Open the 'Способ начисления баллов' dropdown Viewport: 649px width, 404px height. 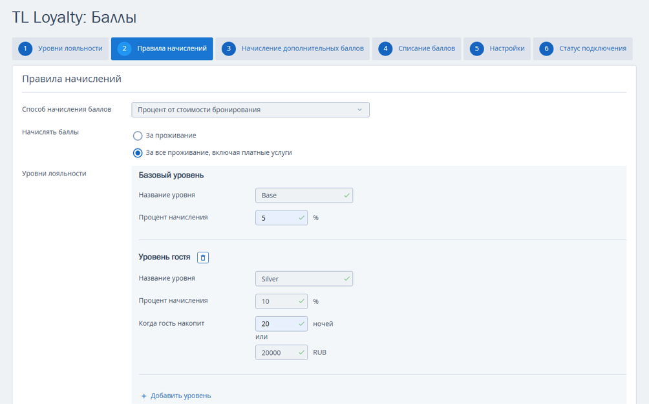(250, 110)
